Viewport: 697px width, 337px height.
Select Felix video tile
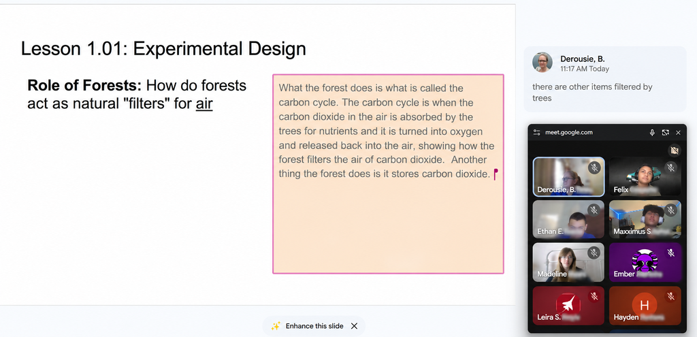coord(645,176)
